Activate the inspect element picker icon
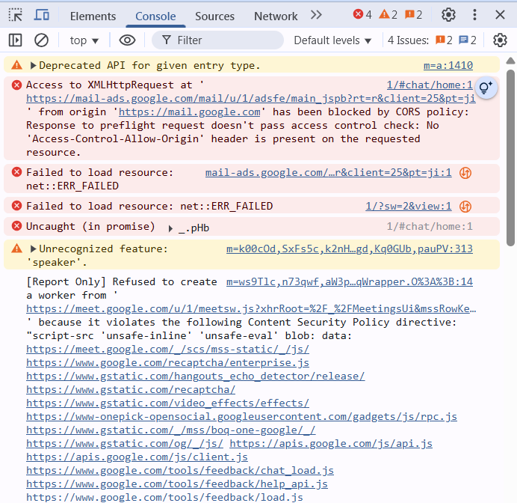The width and height of the screenshot is (517, 503). 15,15
